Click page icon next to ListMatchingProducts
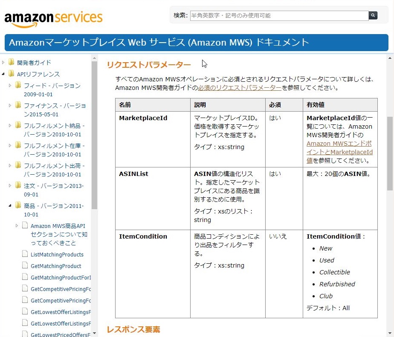This screenshot has height=337, width=394. 25,253
